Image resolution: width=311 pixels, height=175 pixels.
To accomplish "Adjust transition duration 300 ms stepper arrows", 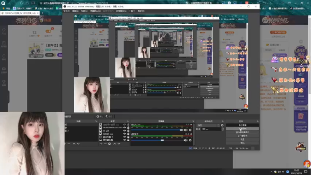I will [x=222, y=129].
